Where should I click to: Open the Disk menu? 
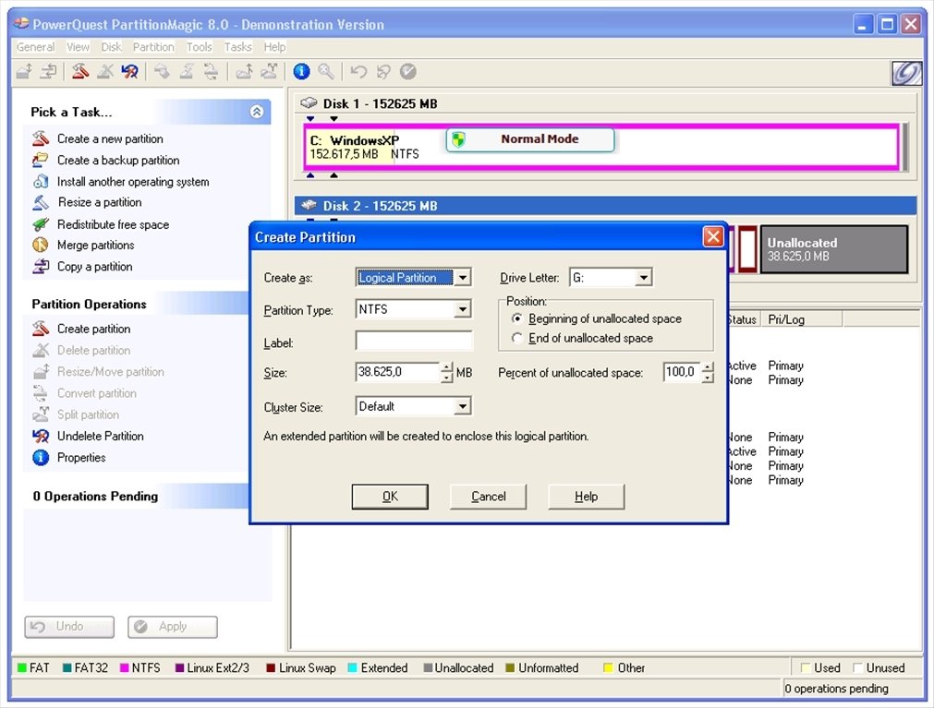(112, 47)
